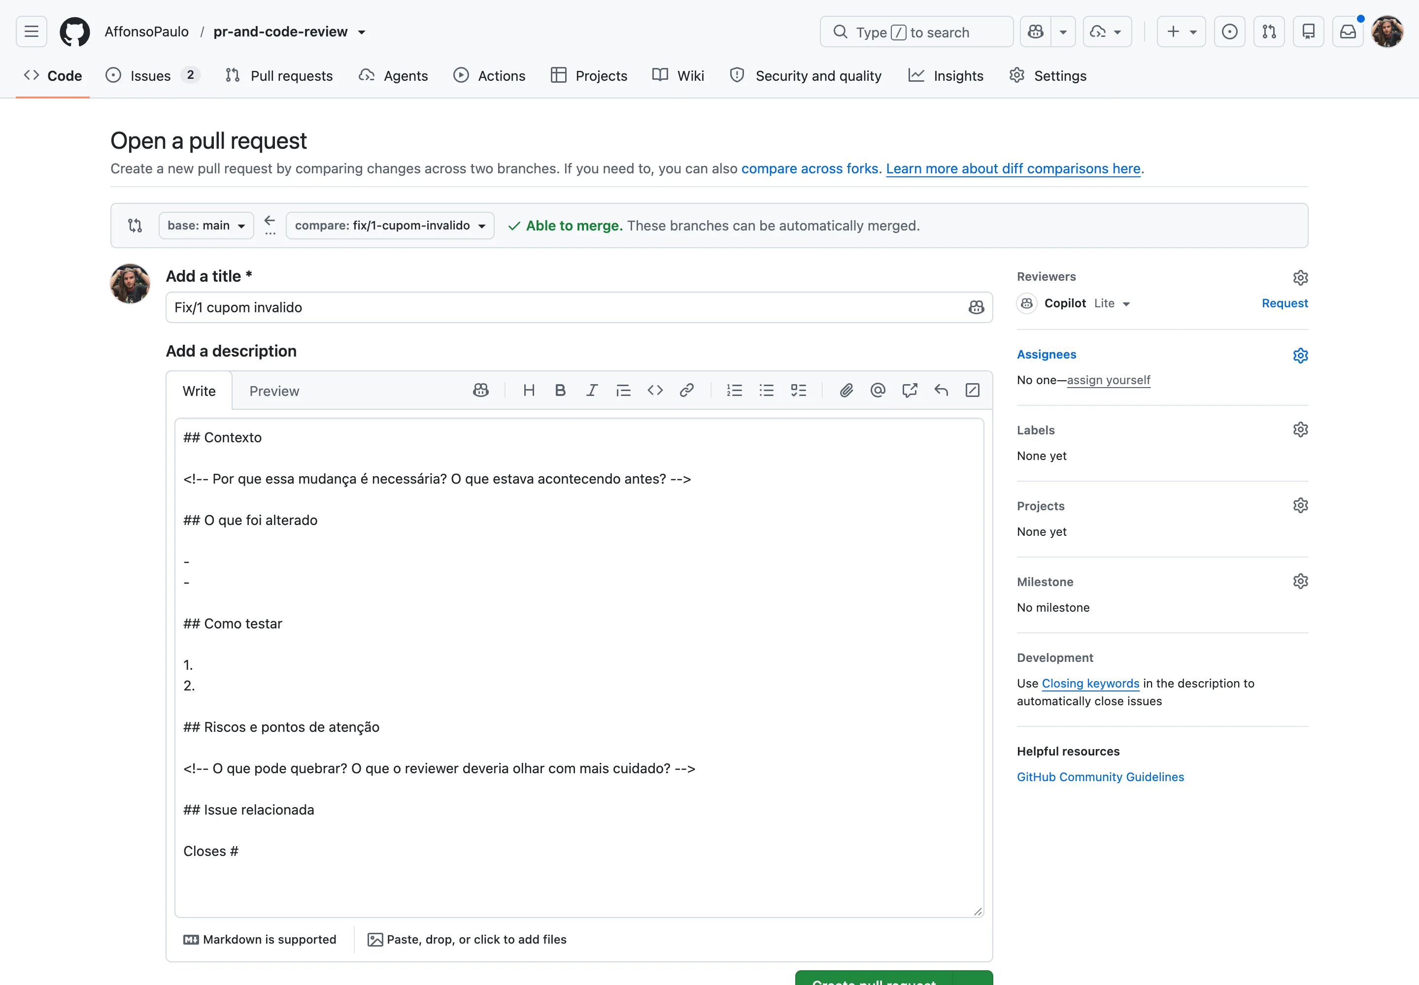
Task: Select the Write tab
Action: coord(199,391)
